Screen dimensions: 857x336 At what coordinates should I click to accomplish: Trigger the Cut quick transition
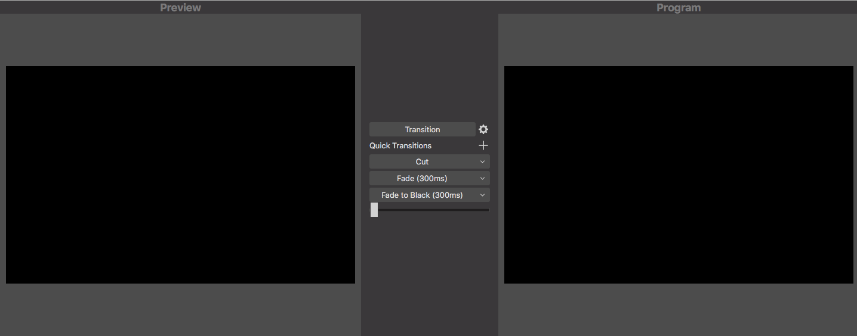(x=422, y=161)
